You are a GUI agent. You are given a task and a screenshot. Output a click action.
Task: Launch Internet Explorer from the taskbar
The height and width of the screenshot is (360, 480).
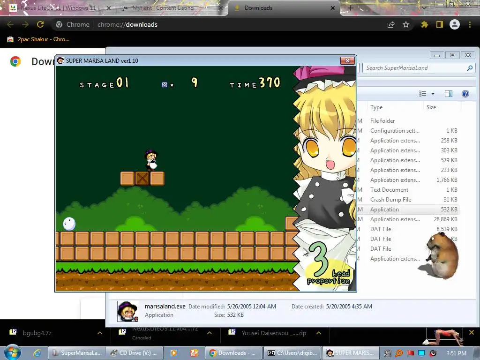tap(37, 353)
